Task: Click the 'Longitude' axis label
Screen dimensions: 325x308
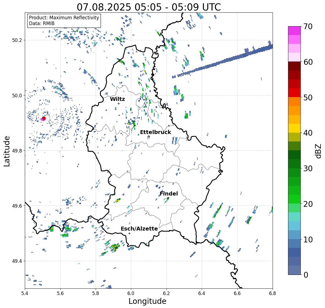Action: pos(147,301)
